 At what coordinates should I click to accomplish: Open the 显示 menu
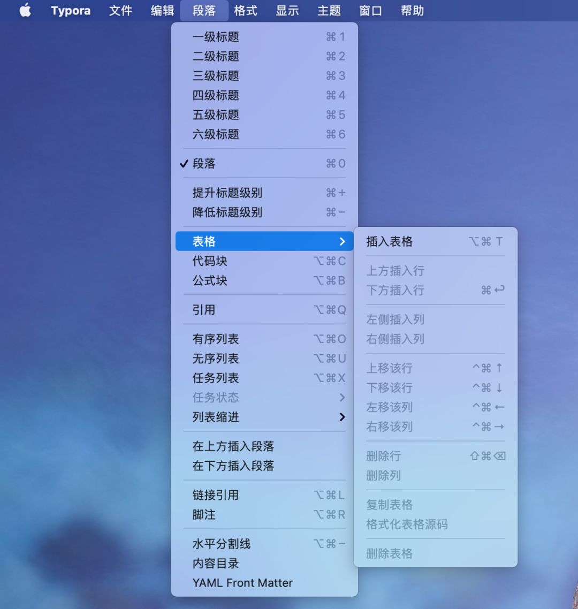coord(287,11)
